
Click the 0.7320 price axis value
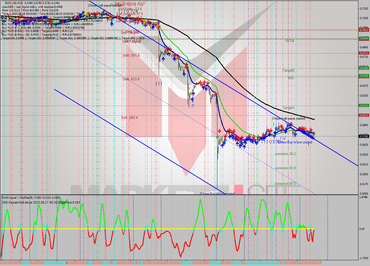(x=364, y=8)
